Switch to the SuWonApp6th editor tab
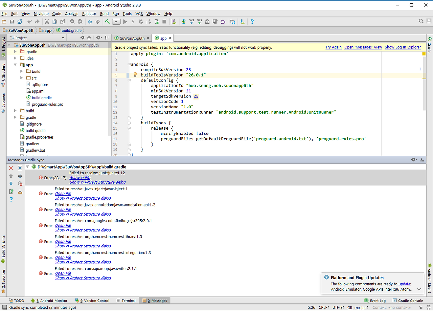Screen dimensions: 433x311 (132, 38)
